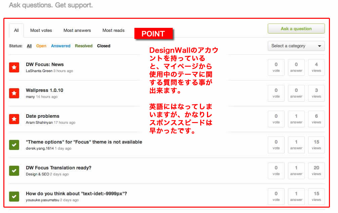
Task: Filter status by Open
Action: tap(41, 46)
